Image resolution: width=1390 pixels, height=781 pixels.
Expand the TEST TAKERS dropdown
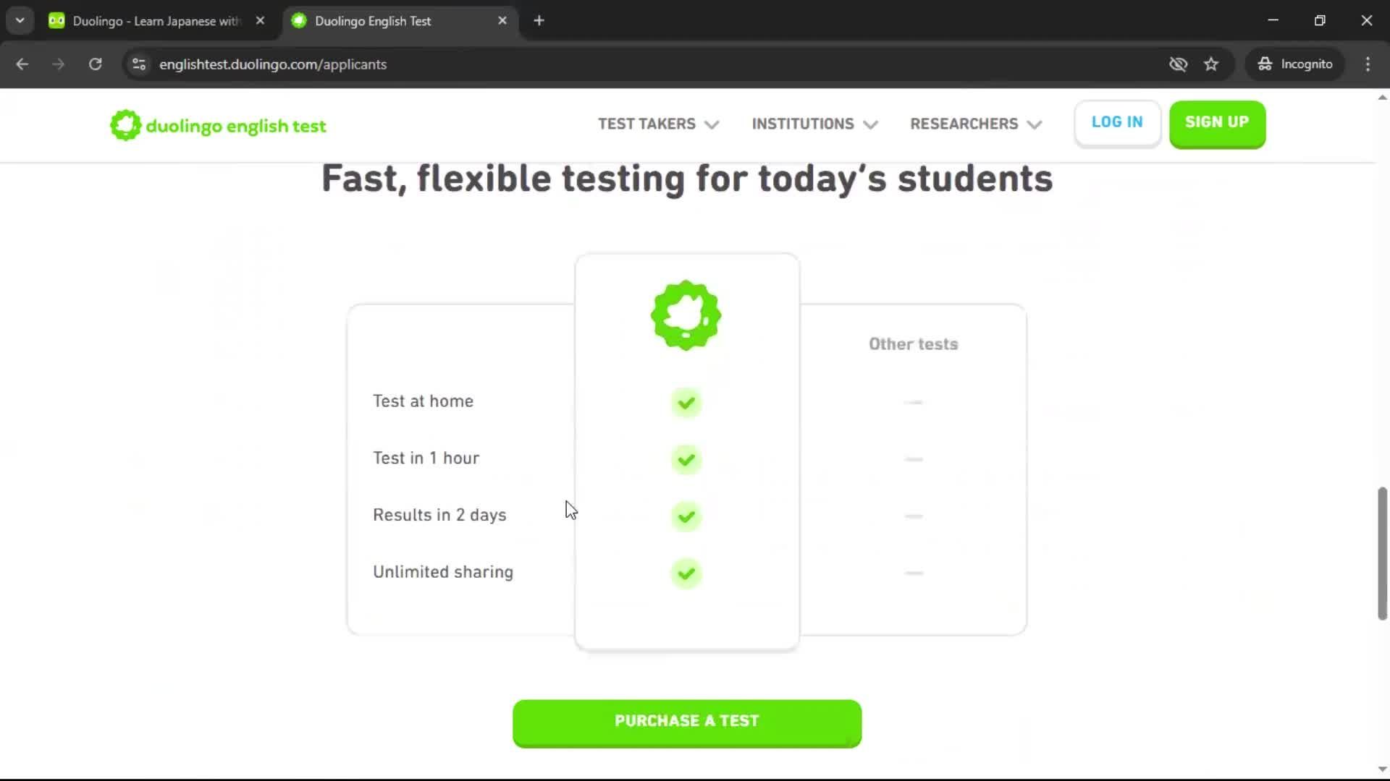tap(657, 124)
